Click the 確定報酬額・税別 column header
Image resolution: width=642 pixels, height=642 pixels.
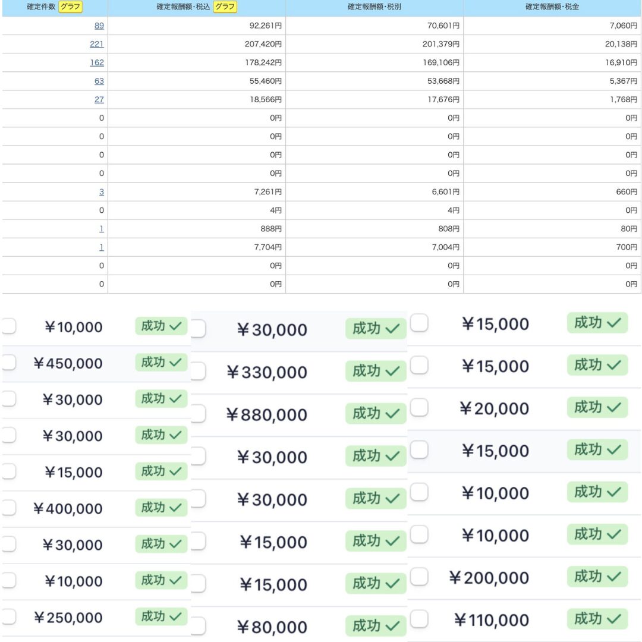point(374,7)
